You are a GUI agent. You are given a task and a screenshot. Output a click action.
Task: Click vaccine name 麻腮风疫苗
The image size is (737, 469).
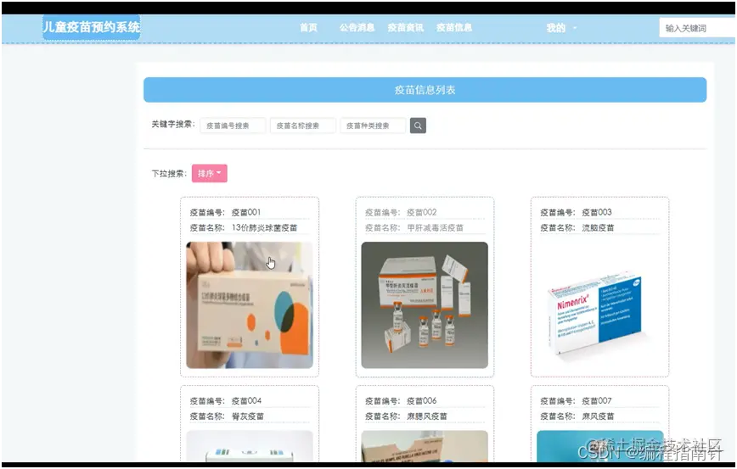pos(427,416)
